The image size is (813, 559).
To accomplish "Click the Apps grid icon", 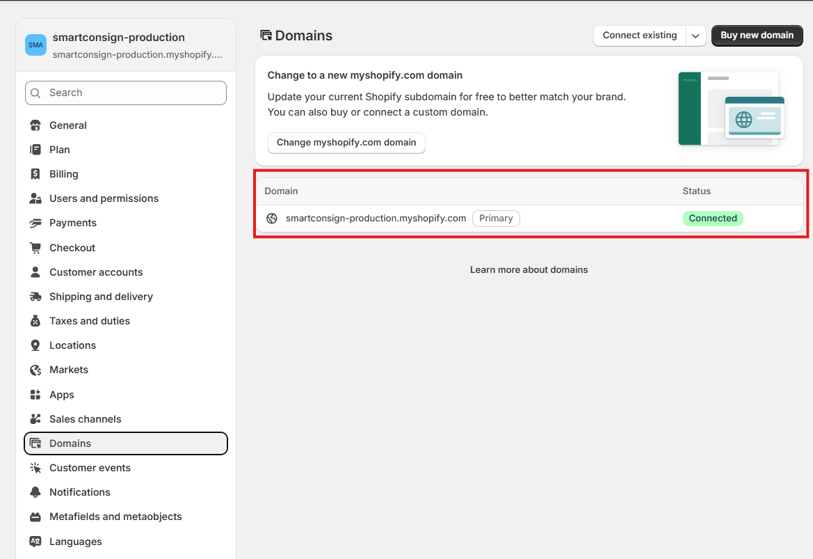I will tap(35, 395).
